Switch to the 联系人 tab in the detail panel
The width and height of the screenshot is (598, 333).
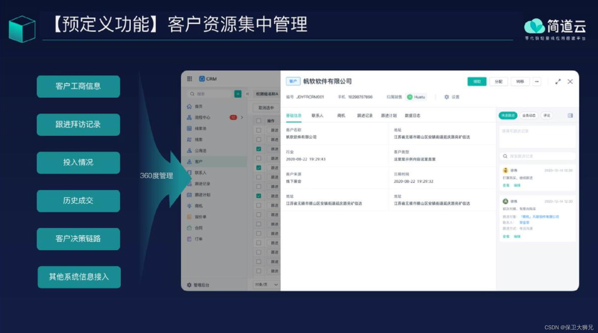[x=317, y=116]
